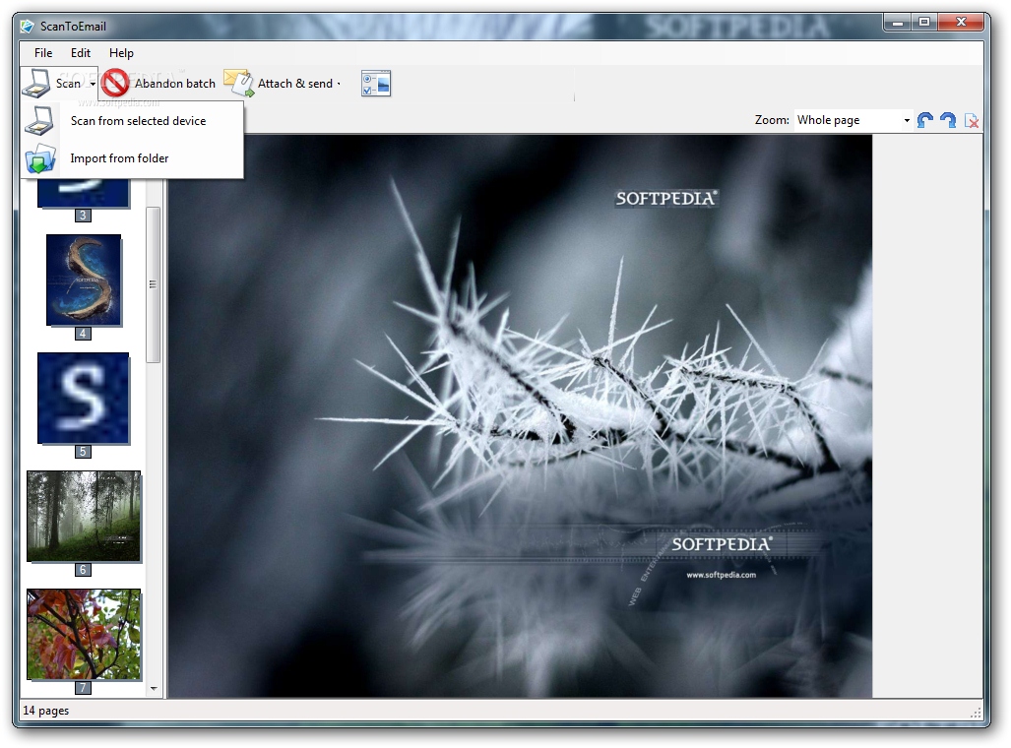
Task: Click the Abandon batch label
Action: click(174, 84)
